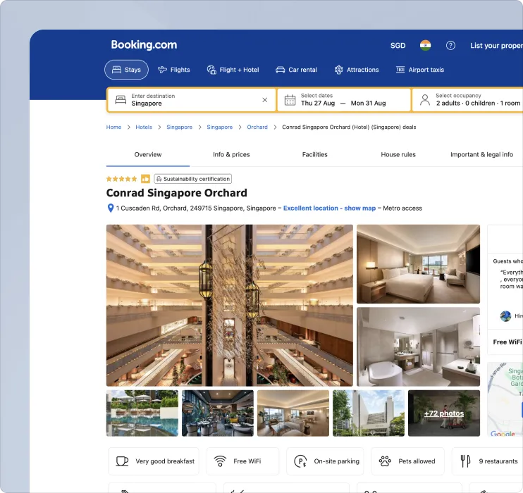Open the suite living room thumbnail
The height and width of the screenshot is (493, 523).
click(x=293, y=413)
